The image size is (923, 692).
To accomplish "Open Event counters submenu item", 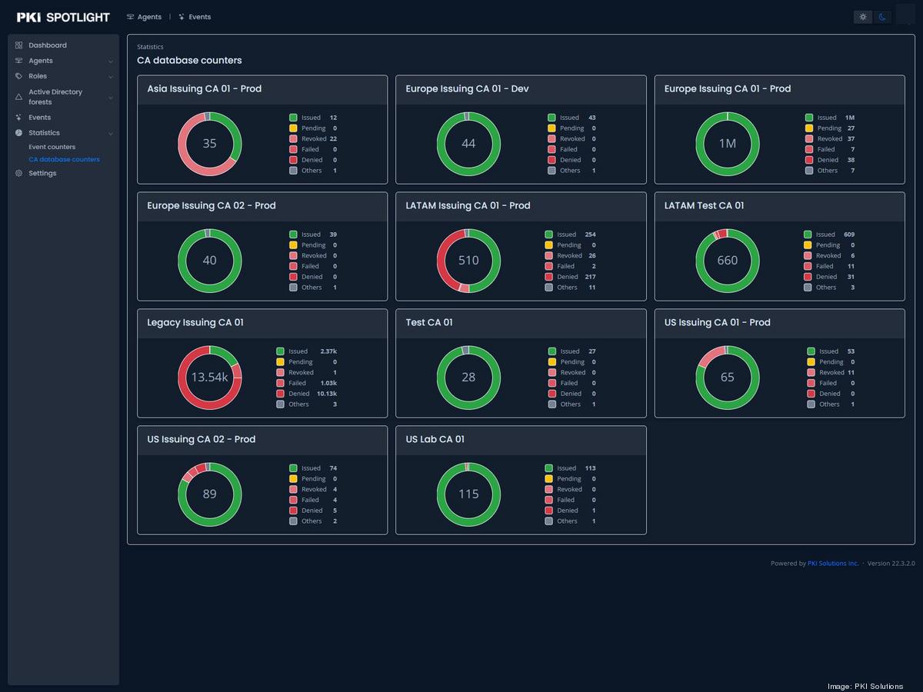I will [52, 147].
